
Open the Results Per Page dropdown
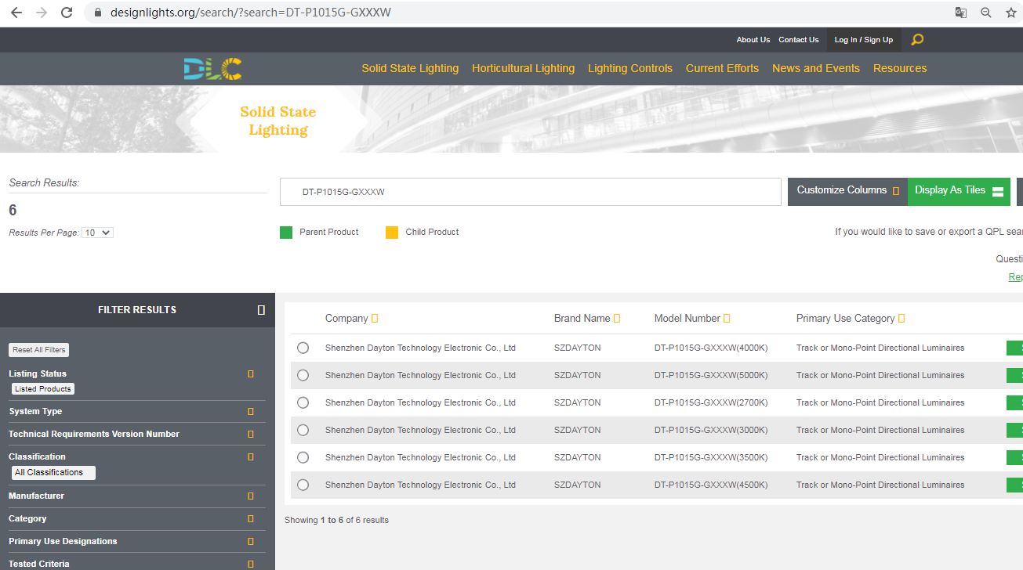click(x=97, y=233)
